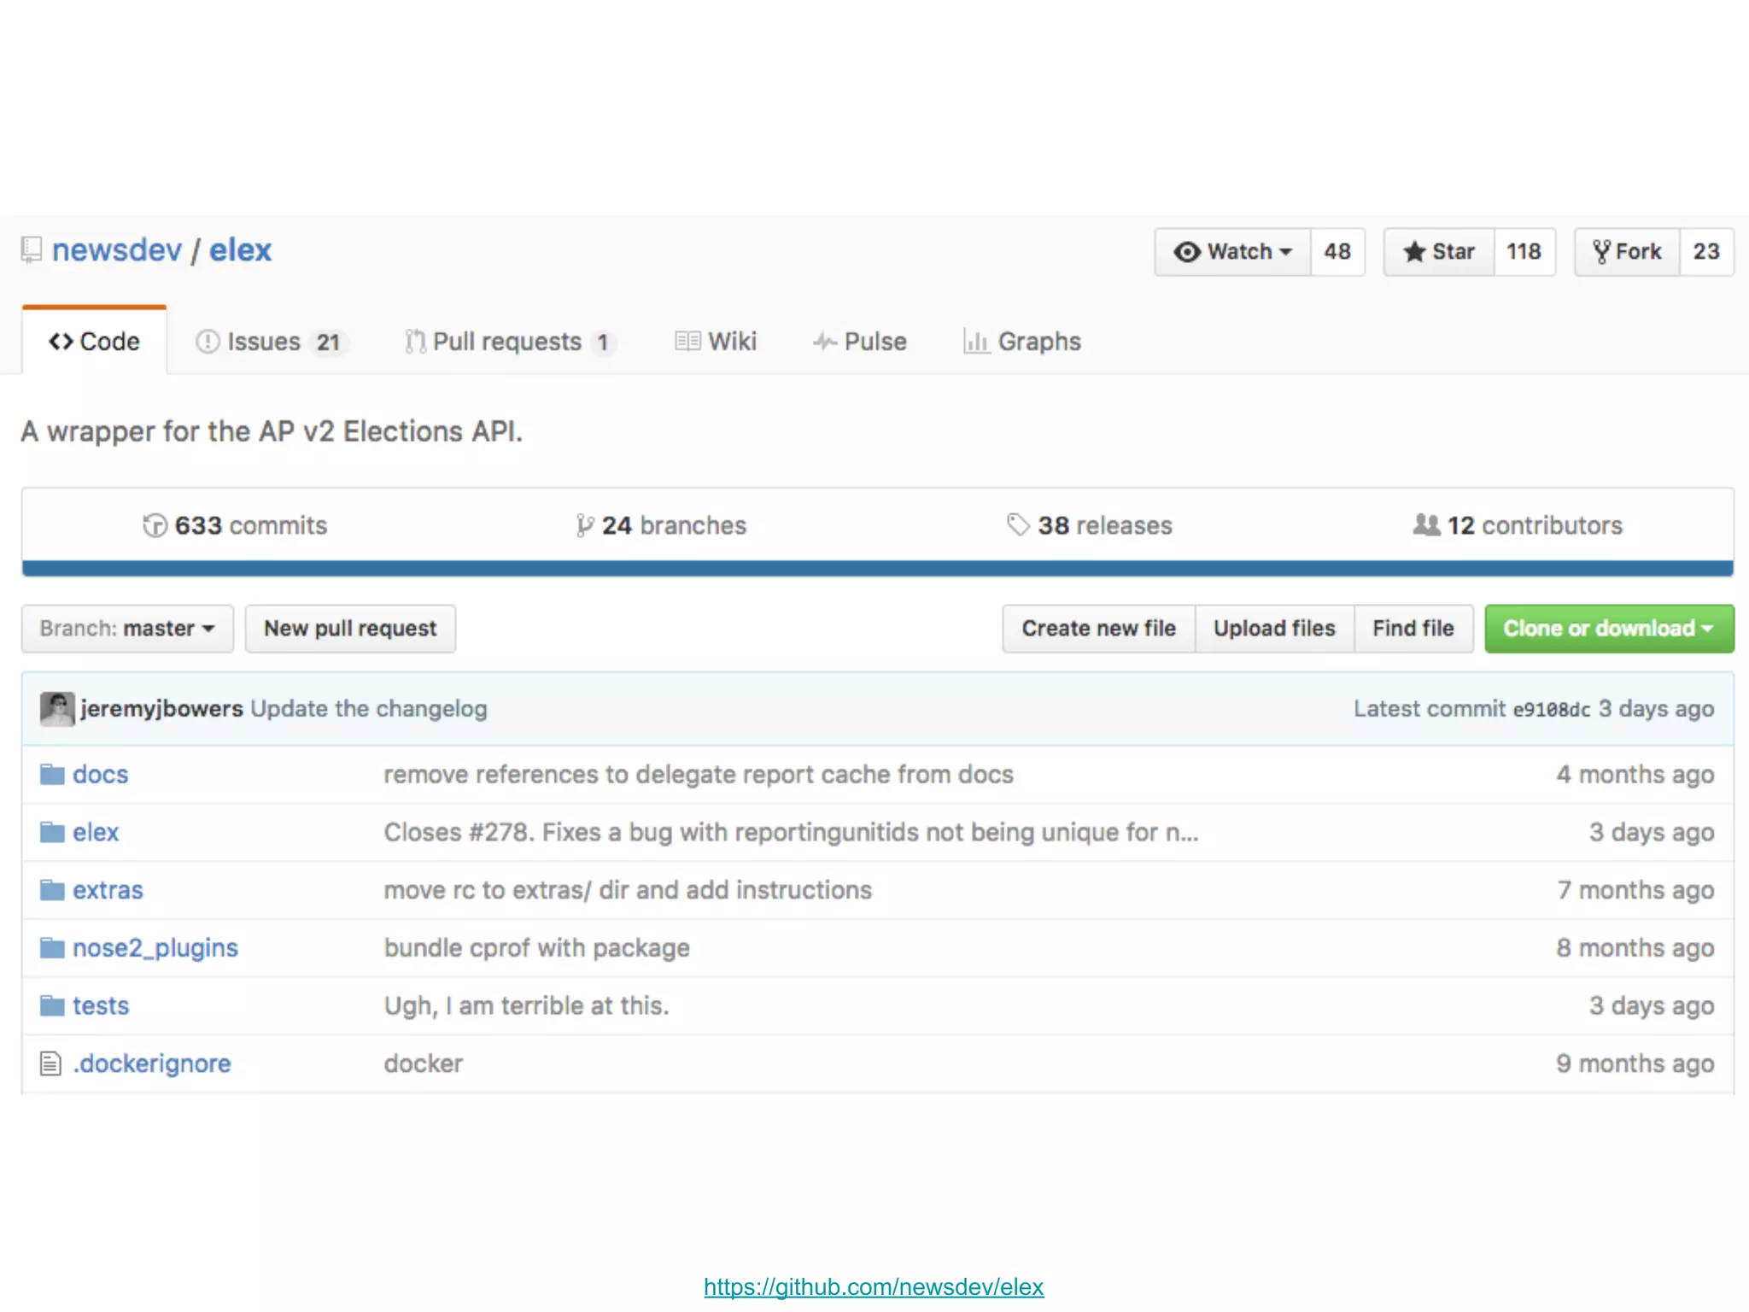
Task: Click Find file button
Action: (1413, 629)
